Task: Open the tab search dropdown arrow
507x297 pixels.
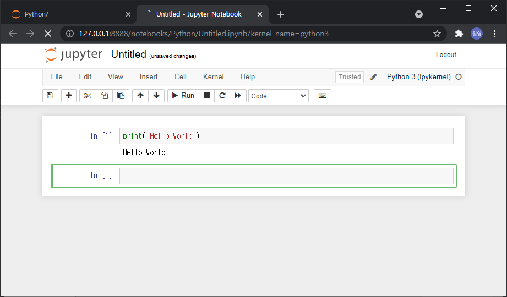Action: click(x=419, y=14)
